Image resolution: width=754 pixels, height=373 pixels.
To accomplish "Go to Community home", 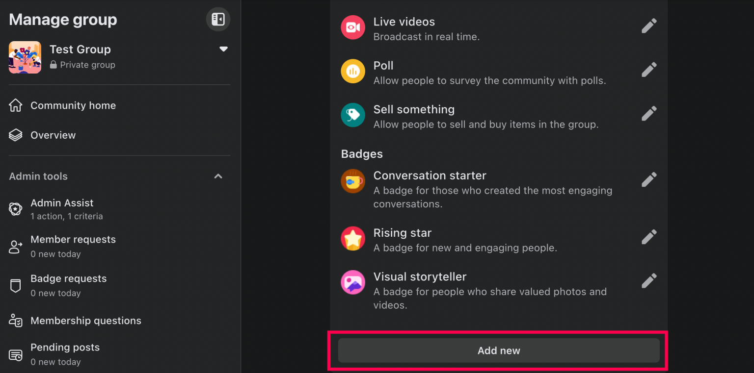I will 73,105.
